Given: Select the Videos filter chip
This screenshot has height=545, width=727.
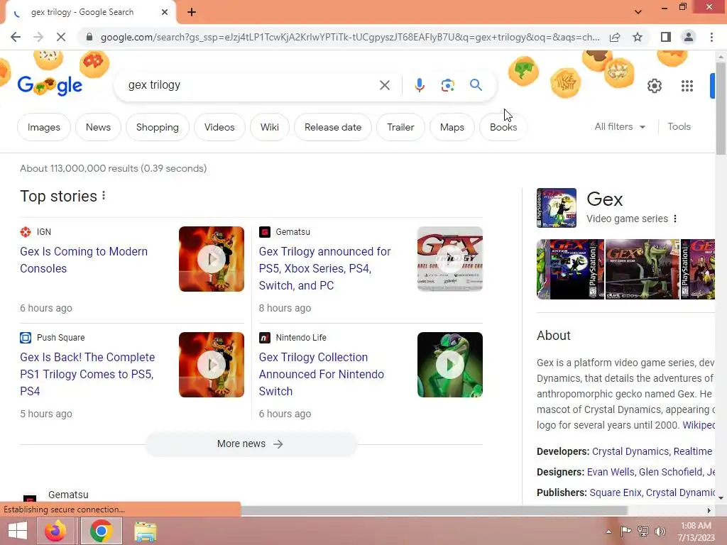Looking at the screenshot, I should click(x=219, y=127).
